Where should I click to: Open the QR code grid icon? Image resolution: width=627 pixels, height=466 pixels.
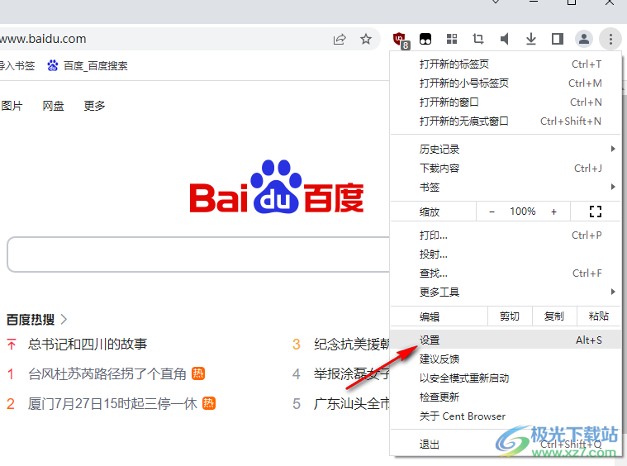pyautogui.click(x=452, y=39)
